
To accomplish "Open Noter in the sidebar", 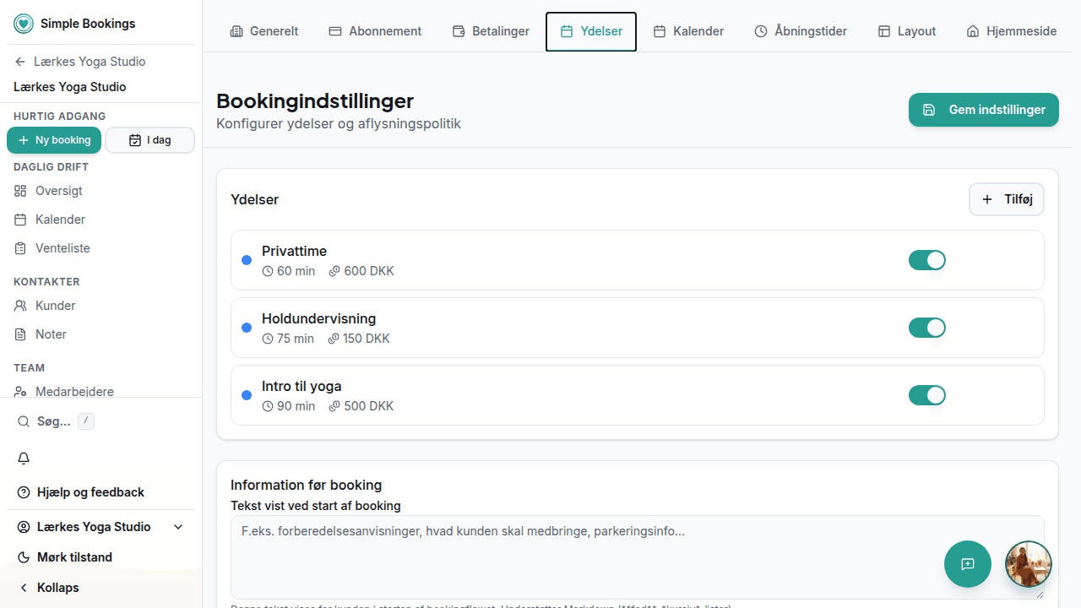I will [100, 334].
